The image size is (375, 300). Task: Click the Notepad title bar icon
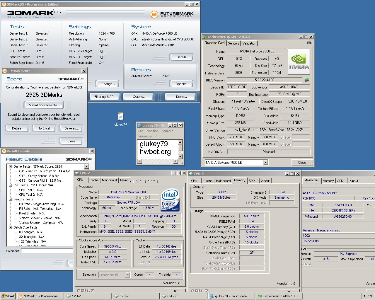tap(139, 125)
